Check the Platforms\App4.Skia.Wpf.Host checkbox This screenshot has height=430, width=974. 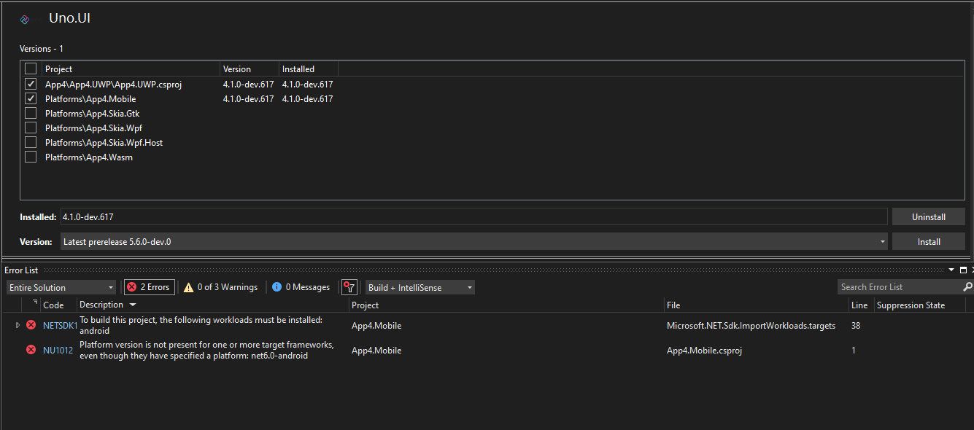click(31, 143)
